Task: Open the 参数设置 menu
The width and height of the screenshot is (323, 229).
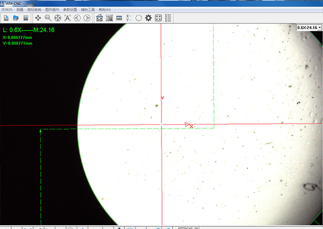Action: pos(70,10)
